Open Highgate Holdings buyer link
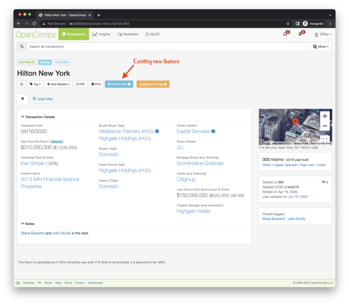Viewport: 349px width, 305px height. click(118, 138)
